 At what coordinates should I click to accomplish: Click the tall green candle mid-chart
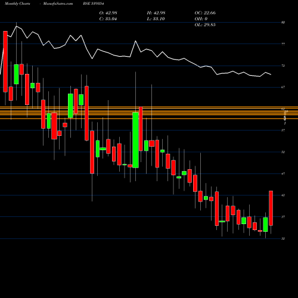(136, 140)
